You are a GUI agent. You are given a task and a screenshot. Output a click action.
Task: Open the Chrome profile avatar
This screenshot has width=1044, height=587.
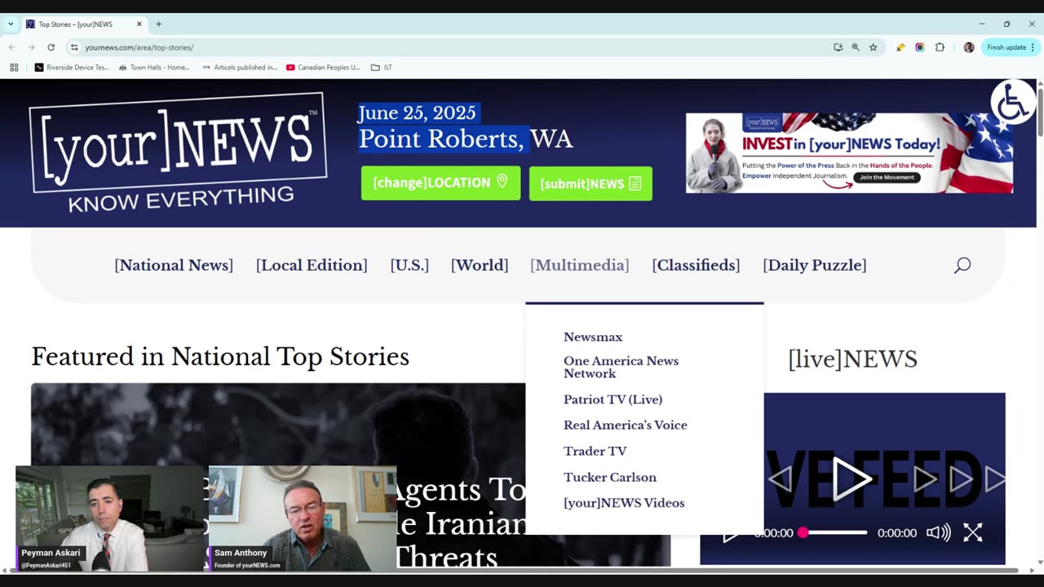[x=968, y=47]
